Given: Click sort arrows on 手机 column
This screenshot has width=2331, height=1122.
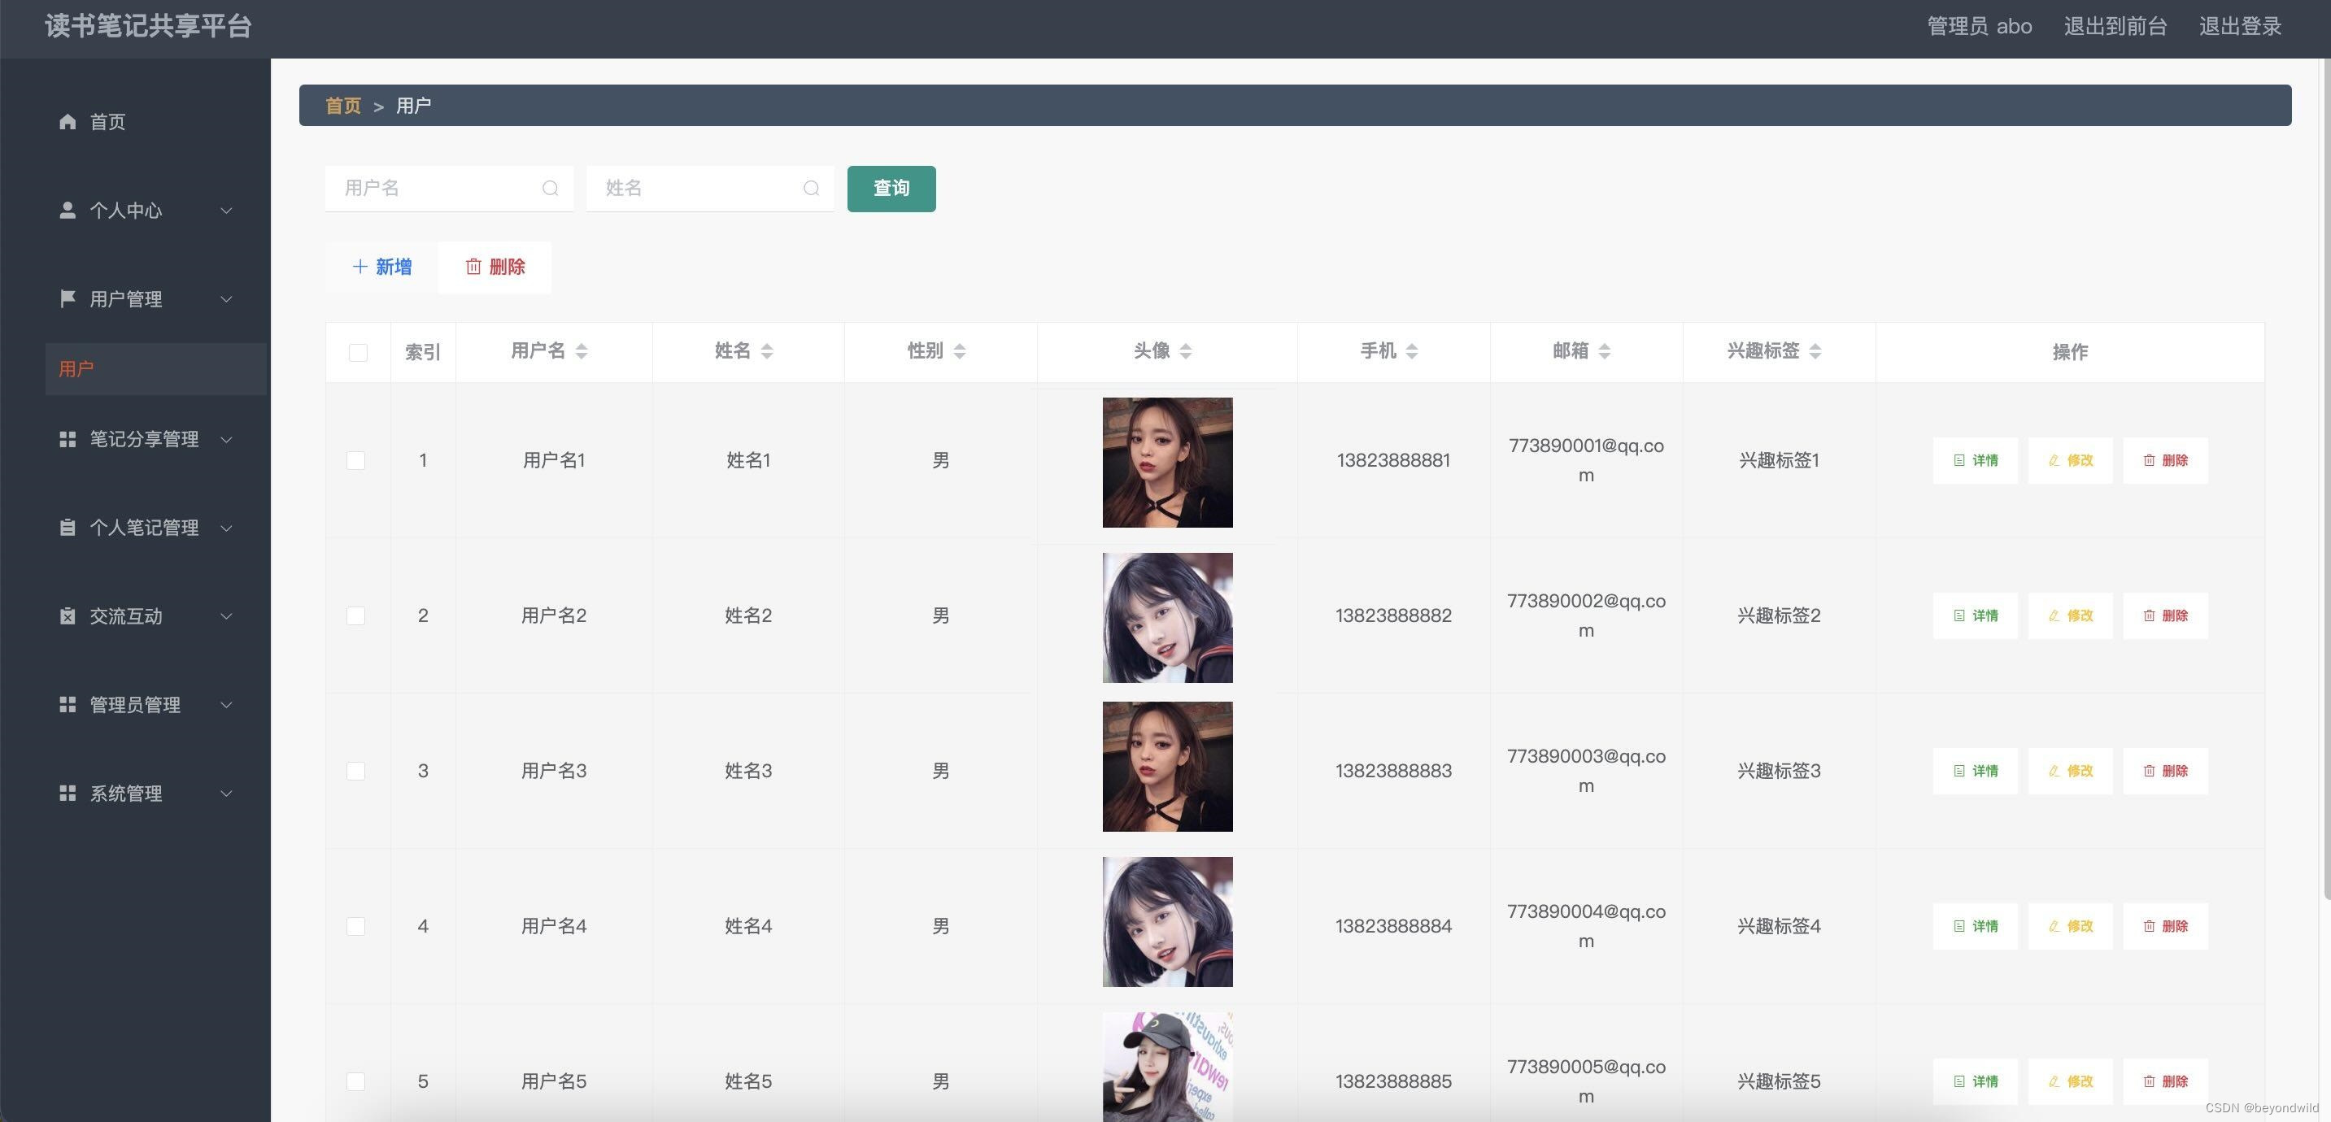Looking at the screenshot, I should click(1412, 351).
